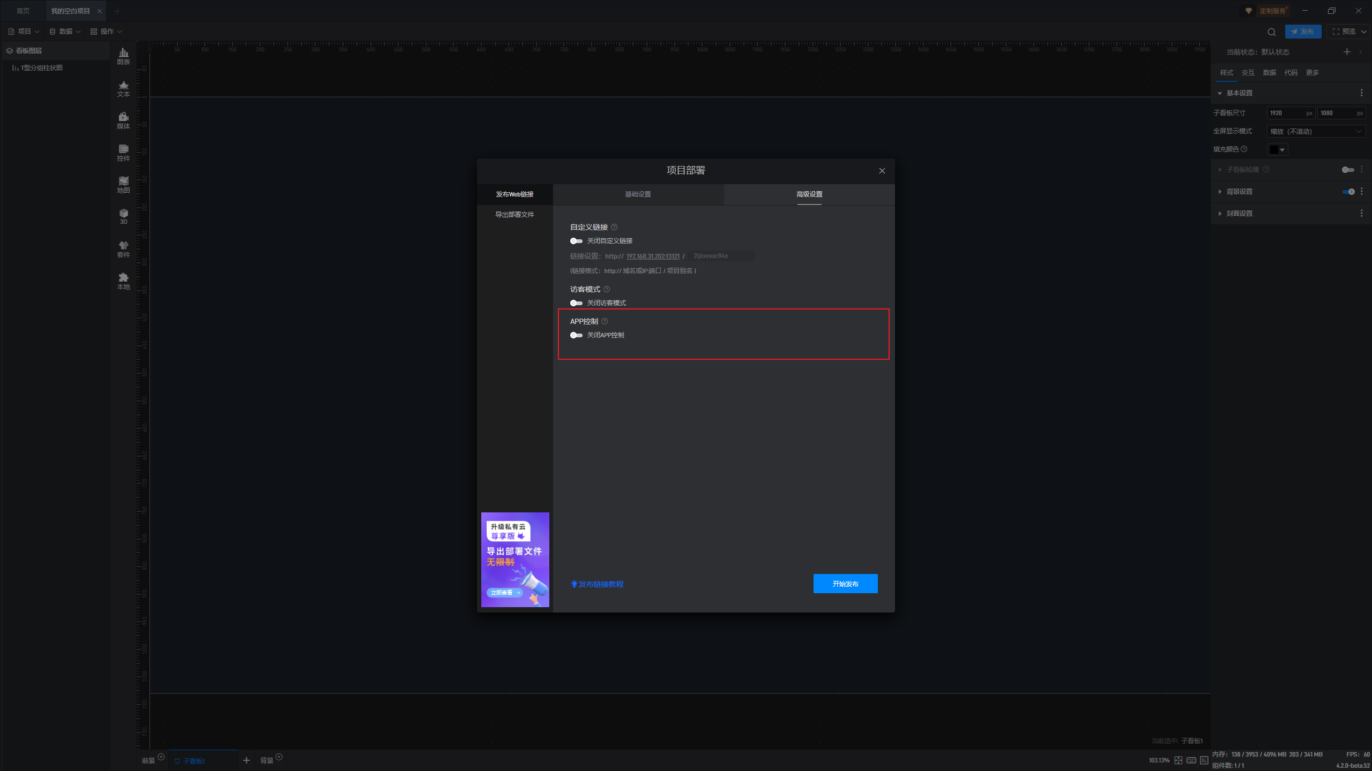1372x771 pixels.
Task: Open the 3D components icon
Action: click(123, 216)
